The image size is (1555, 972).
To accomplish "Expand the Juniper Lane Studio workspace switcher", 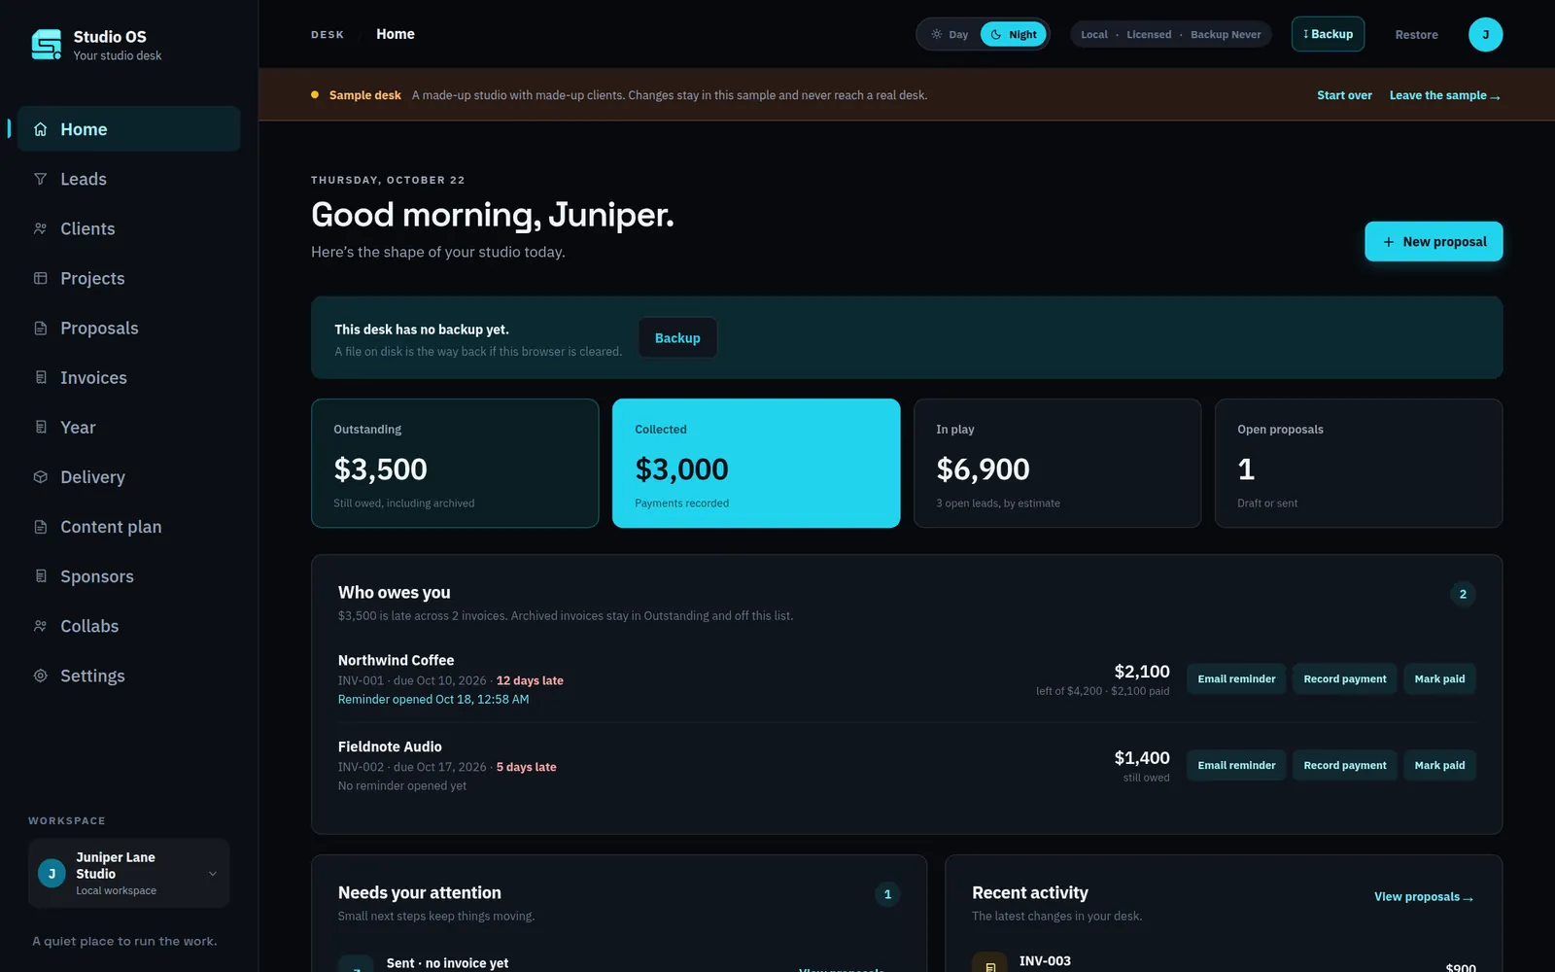I will (128, 873).
